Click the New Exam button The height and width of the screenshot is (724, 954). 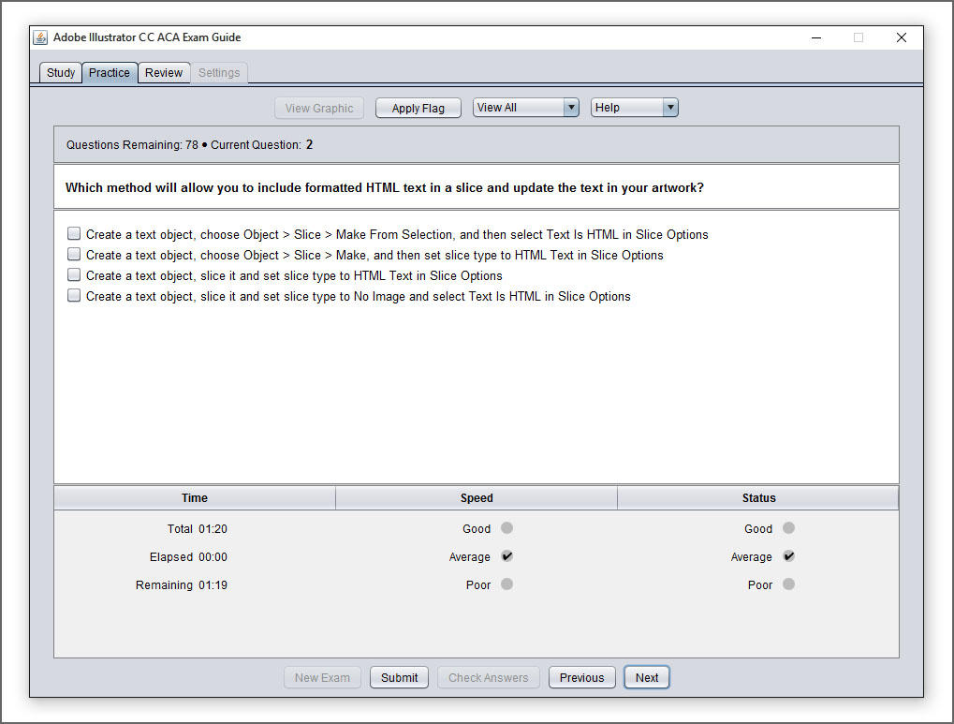(322, 677)
